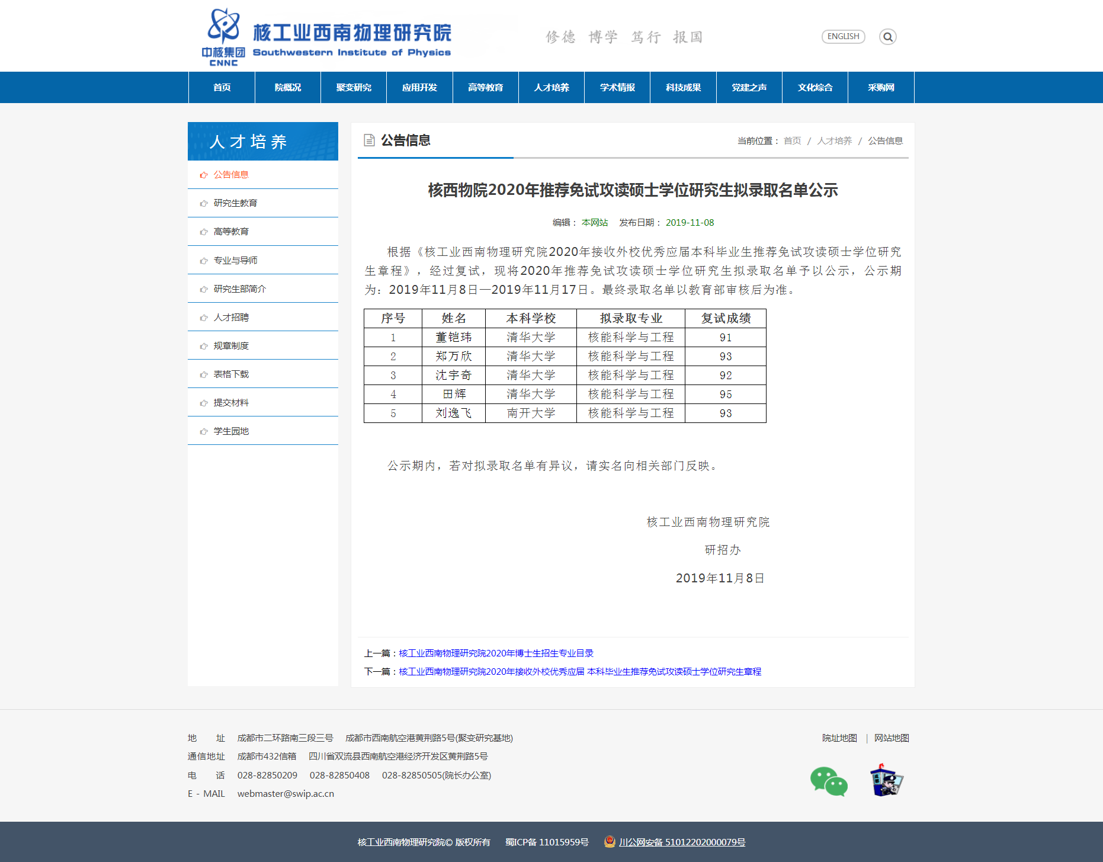The width and height of the screenshot is (1103, 862).
Task: Open next article on 推荐免试攻读硕士学位研究生章程
Action: (x=580, y=672)
